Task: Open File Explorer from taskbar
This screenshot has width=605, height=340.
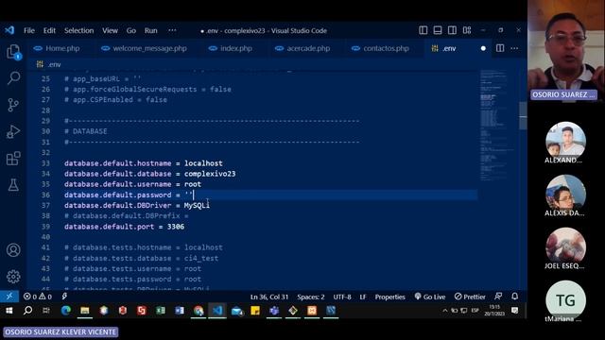Action: coord(85,311)
